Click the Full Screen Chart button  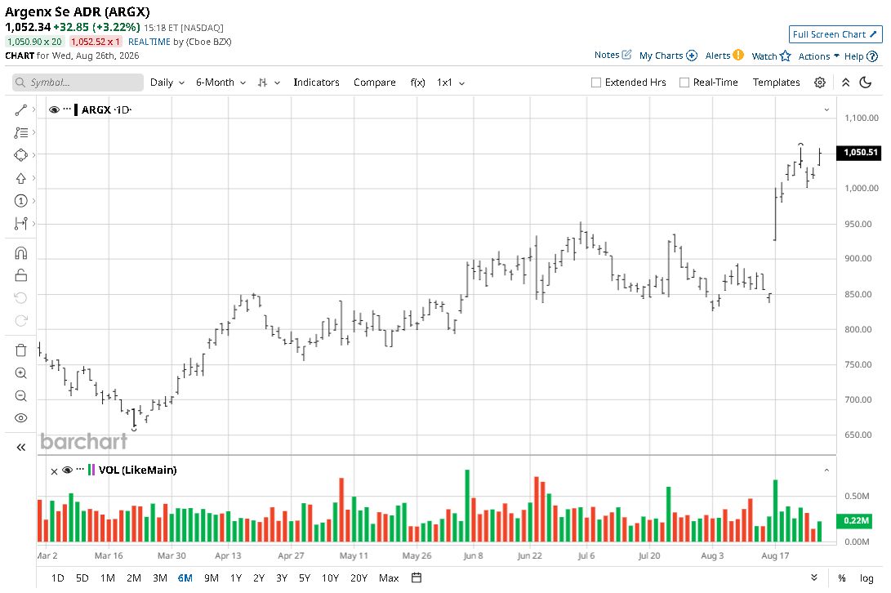click(x=835, y=34)
